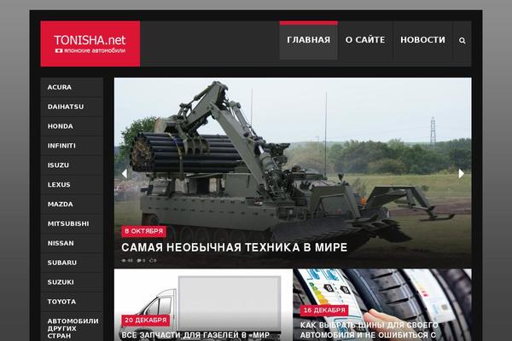Select ACURA in the sidebar
512x341 pixels.
(72, 87)
